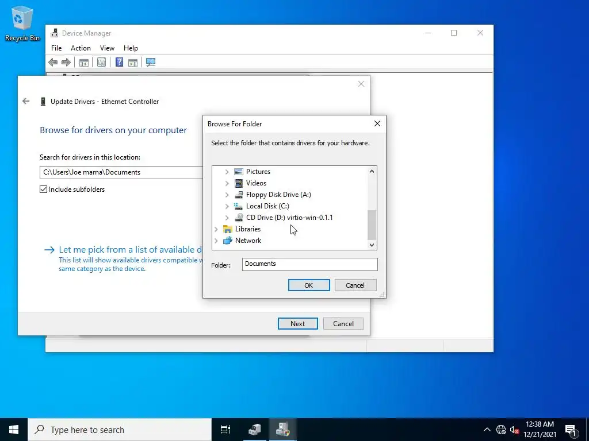Click the folder tree scroll up arrow
The width and height of the screenshot is (589, 441).
[x=372, y=171]
